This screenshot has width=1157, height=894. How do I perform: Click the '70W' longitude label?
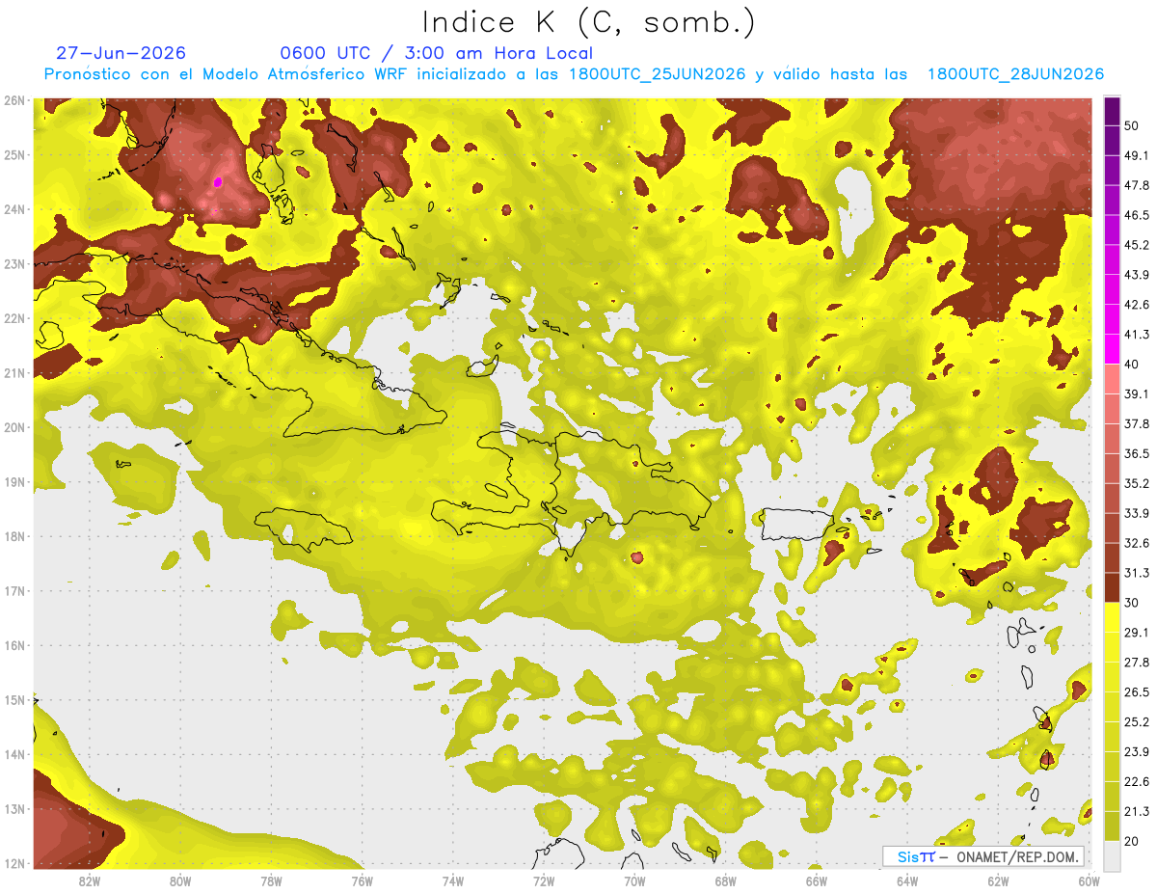point(634,881)
